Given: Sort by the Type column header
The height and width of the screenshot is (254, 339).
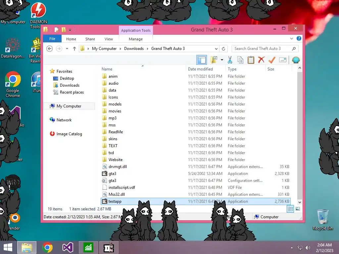Looking at the screenshot, I should click(x=232, y=69).
